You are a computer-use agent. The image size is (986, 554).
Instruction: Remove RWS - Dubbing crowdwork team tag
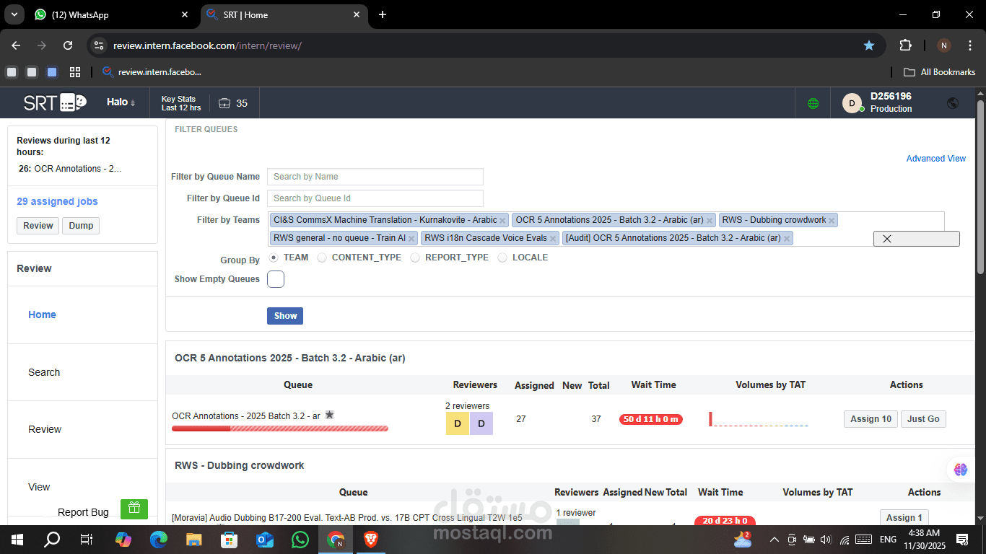[832, 220]
